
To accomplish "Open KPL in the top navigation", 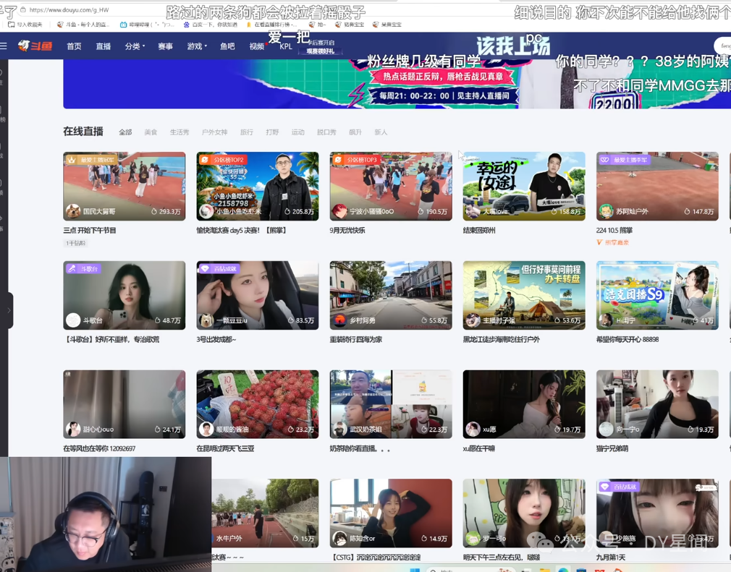I will point(286,46).
